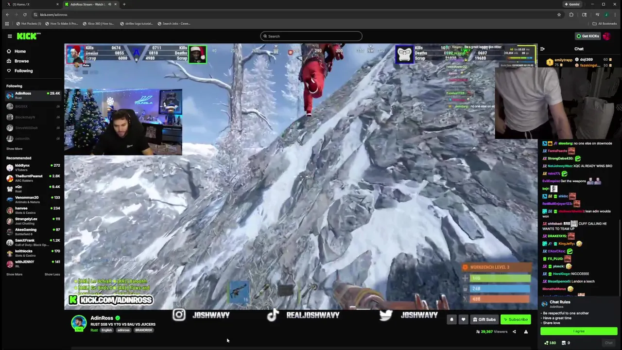Open the apps grid icon in bookmarks bar

pyautogui.click(x=7, y=23)
